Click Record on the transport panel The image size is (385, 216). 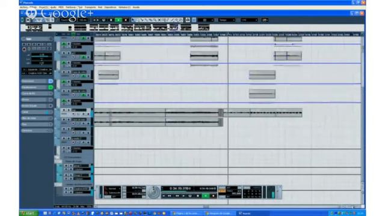(214, 196)
